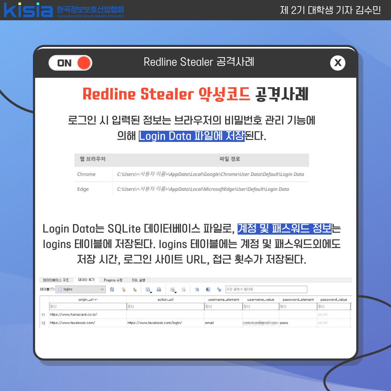Click the 'Redline Stealer 악성코드 공격사례' heading

tap(195, 94)
